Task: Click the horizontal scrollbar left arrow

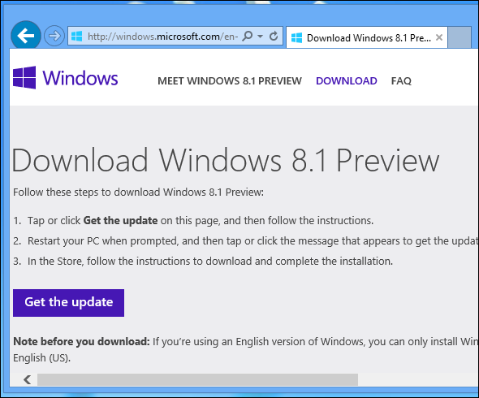Action: click(x=27, y=379)
